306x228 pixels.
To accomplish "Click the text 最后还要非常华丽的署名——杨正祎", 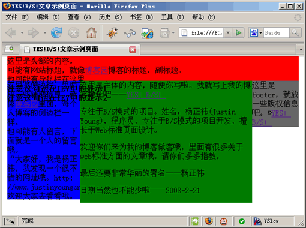I will [x=142, y=173].
